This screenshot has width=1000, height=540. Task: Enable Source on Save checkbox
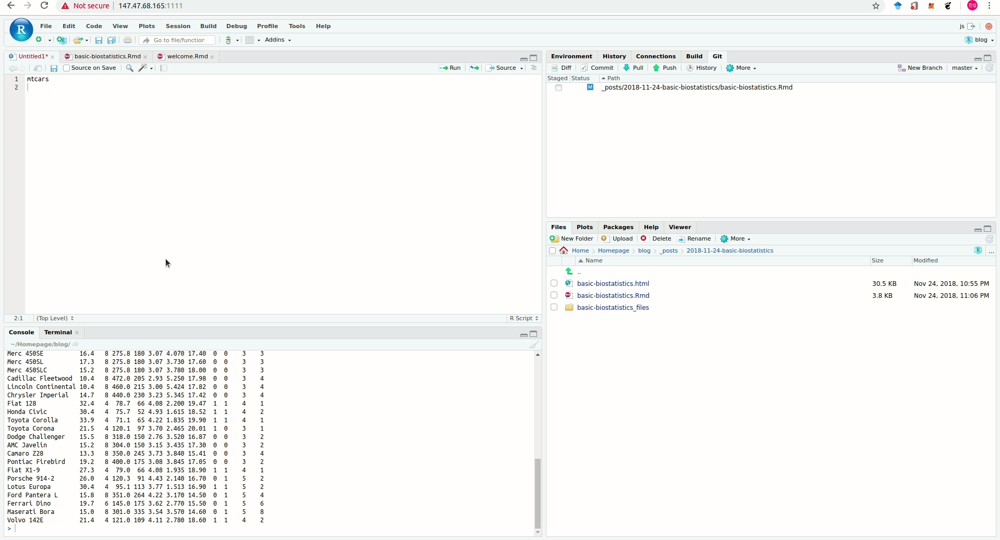pos(67,68)
